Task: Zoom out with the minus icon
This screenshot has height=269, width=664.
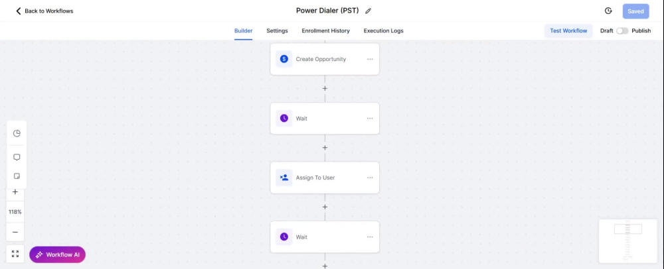Action: coord(15,232)
